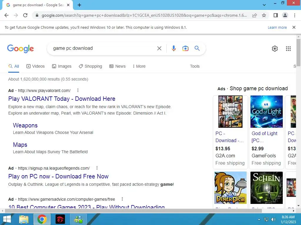The width and height of the screenshot is (301, 225).
Task: Open Google quick settings gear
Action: pos(275,49)
